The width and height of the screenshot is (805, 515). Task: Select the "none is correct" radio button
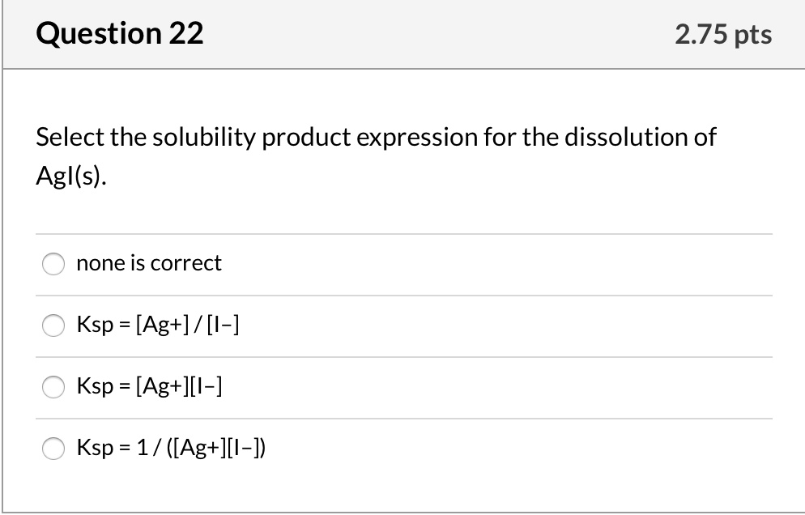pos(53,263)
